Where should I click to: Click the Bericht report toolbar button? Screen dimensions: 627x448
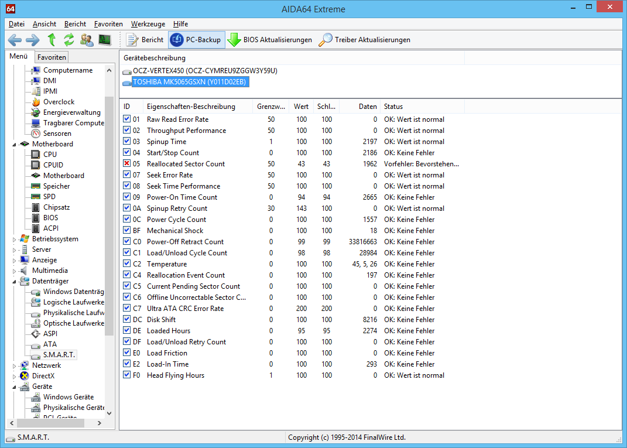(x=145, y=40)
